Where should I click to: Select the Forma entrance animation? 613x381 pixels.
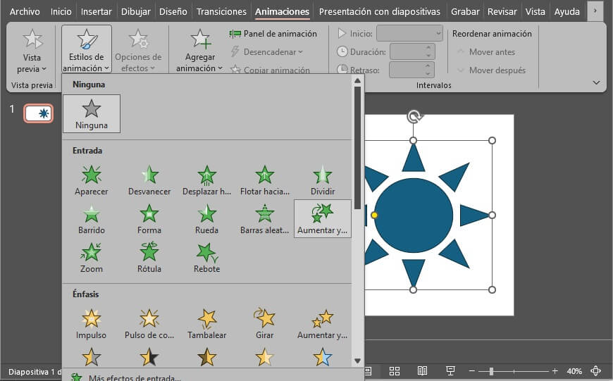click(149, 219)
